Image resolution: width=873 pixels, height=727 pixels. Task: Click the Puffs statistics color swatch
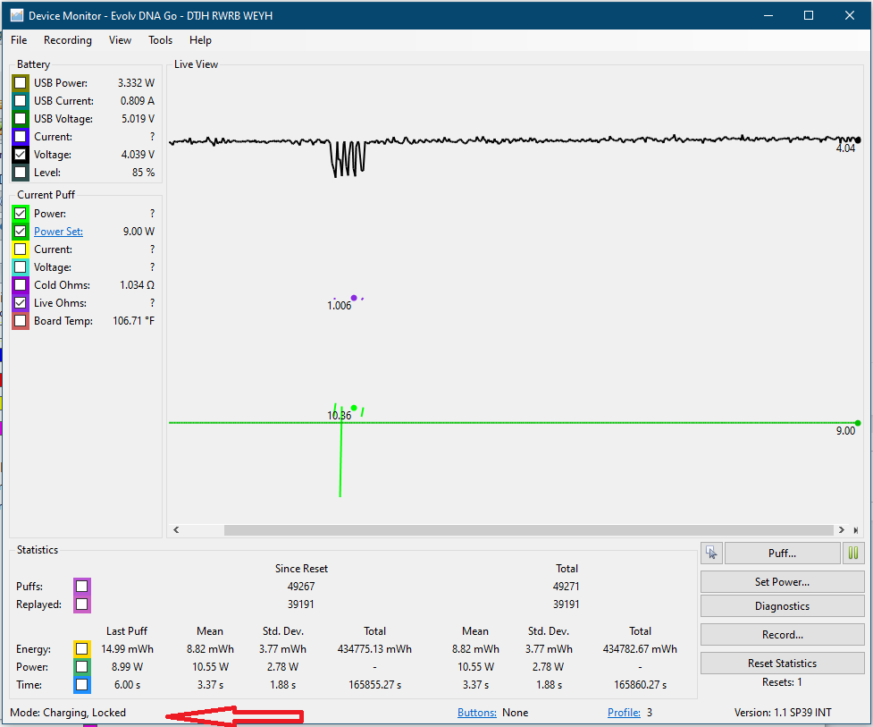[x=82, y=587]
